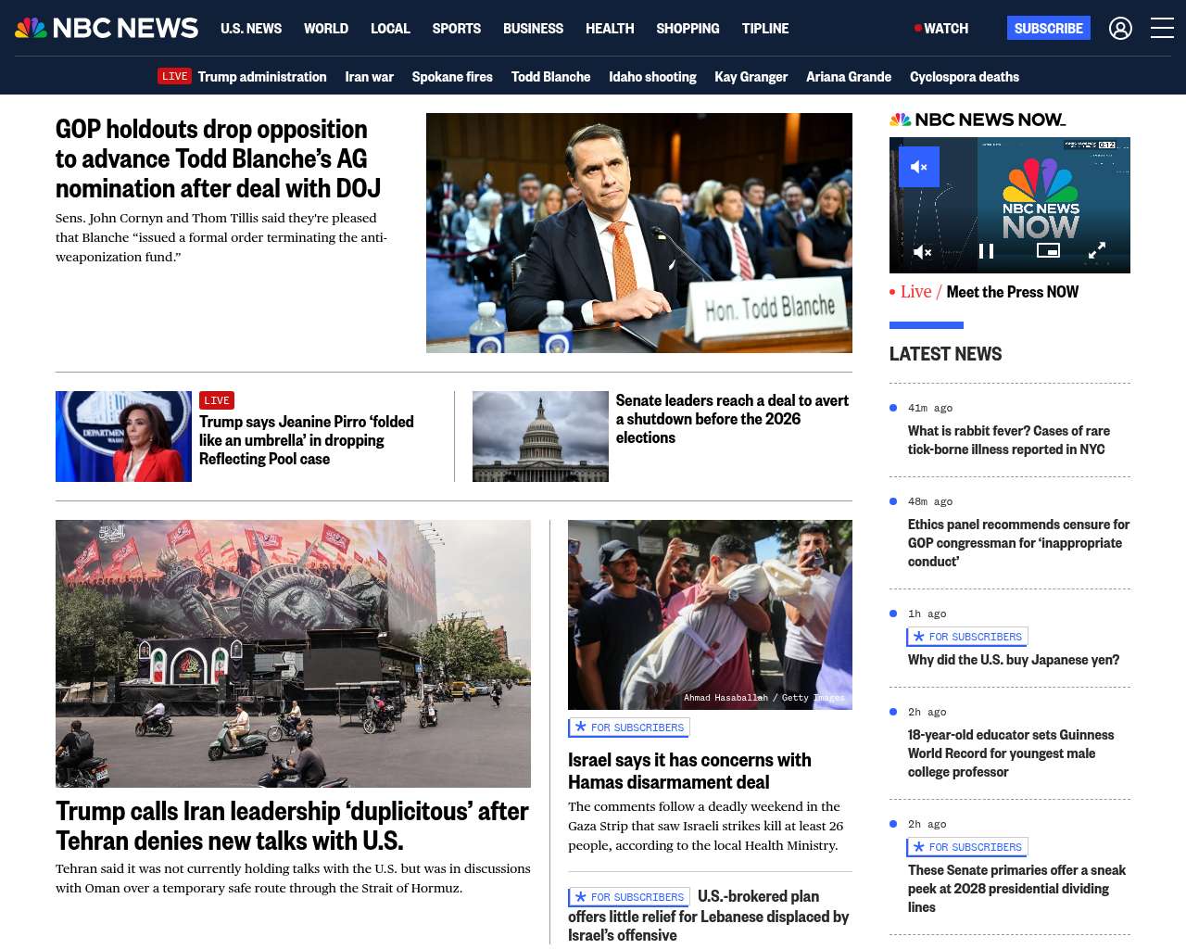Screen dimensions: 1186x949
Task: Read the Senate shutdown deal headline
Action: pos(732,419)
